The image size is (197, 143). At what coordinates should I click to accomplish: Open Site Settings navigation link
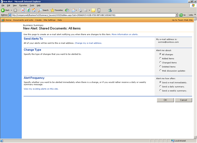pyautogui.click(x=49, y=20)
